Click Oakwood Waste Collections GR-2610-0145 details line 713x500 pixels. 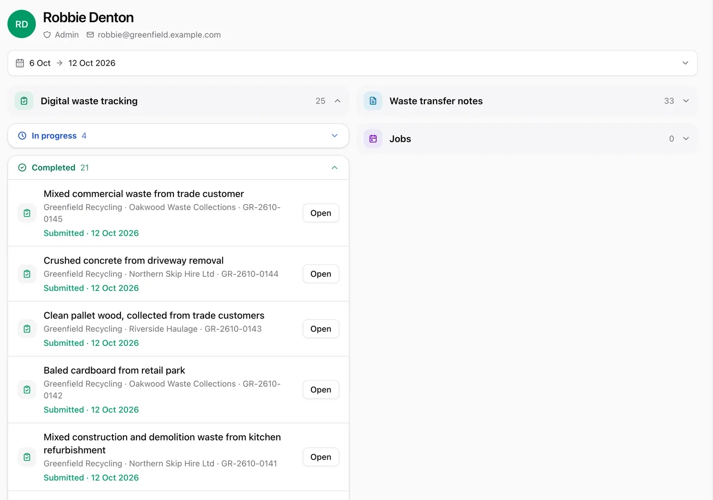click(162, 213)
